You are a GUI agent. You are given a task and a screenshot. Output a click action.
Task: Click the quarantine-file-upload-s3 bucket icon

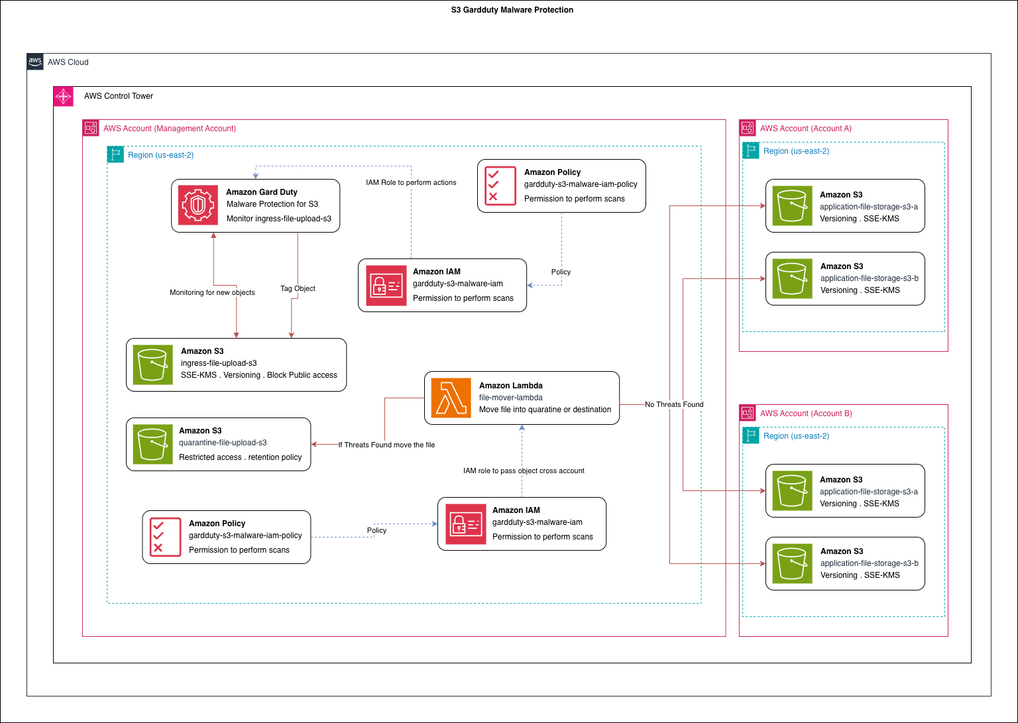152,444
